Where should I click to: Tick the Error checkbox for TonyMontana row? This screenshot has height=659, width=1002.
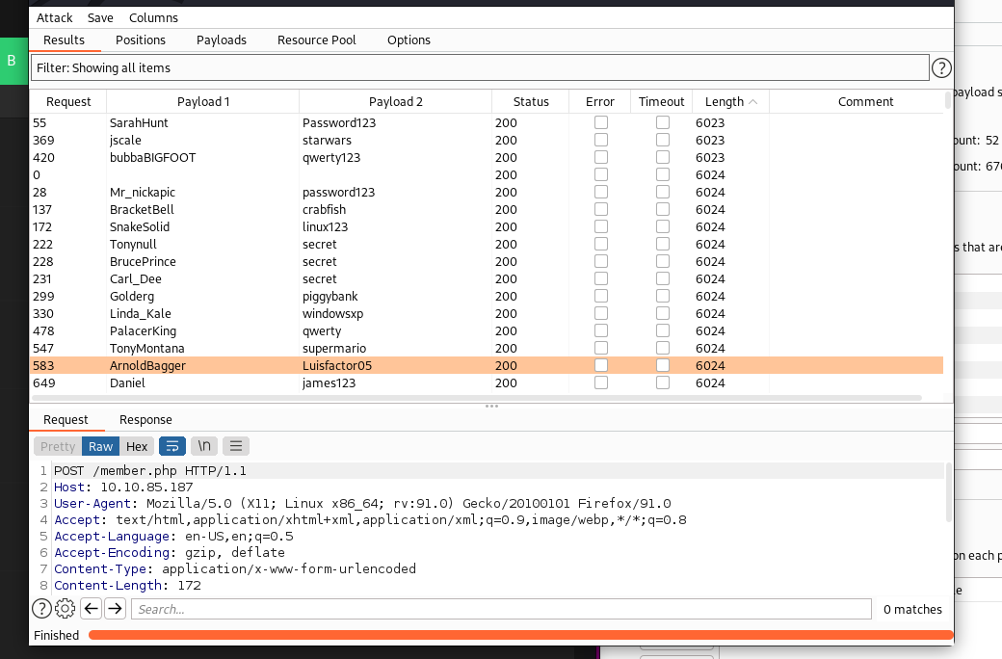click(601, 348)
